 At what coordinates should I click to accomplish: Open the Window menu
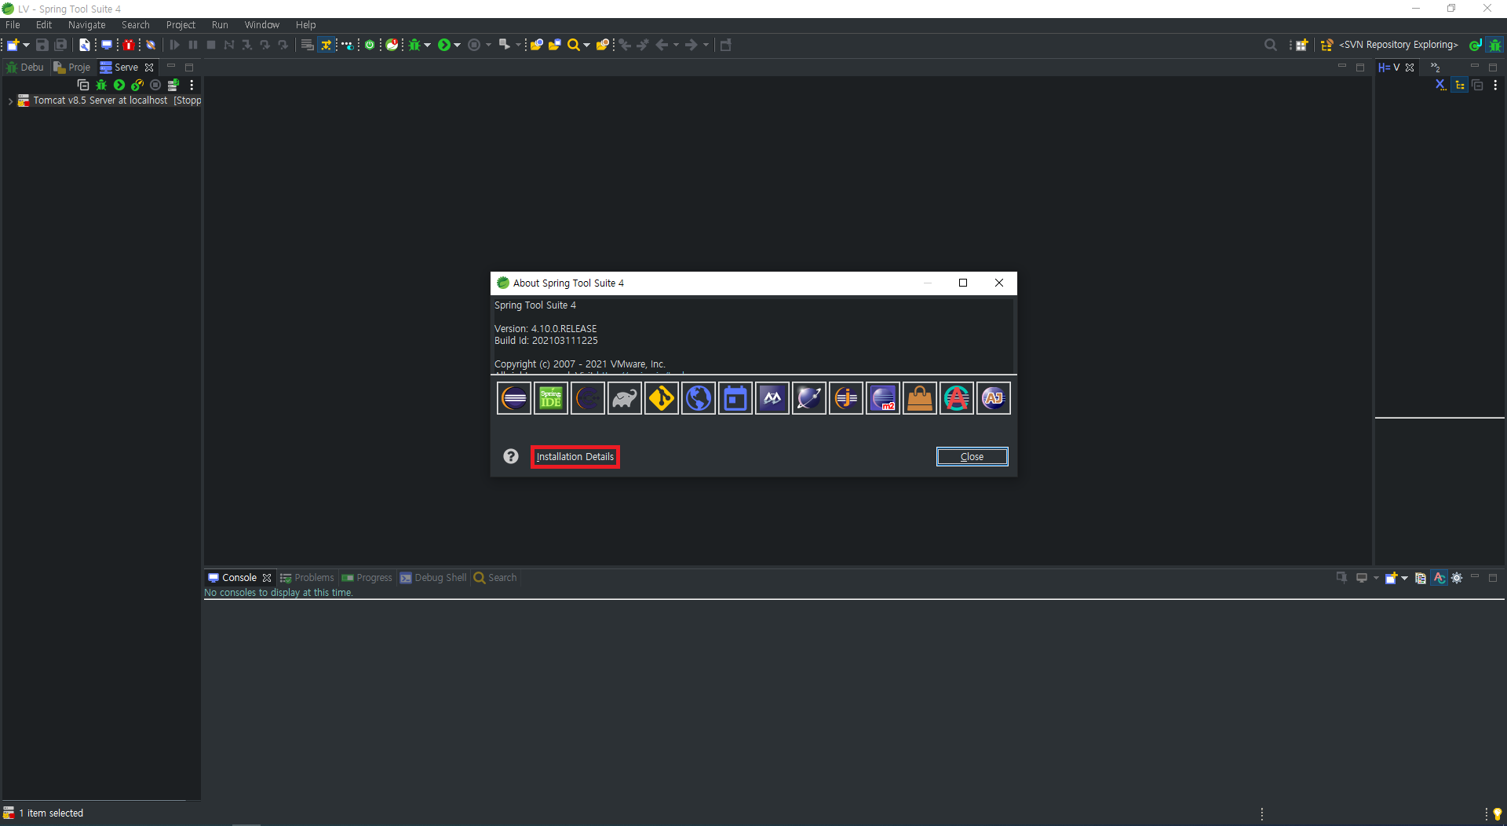click(261, 25)
